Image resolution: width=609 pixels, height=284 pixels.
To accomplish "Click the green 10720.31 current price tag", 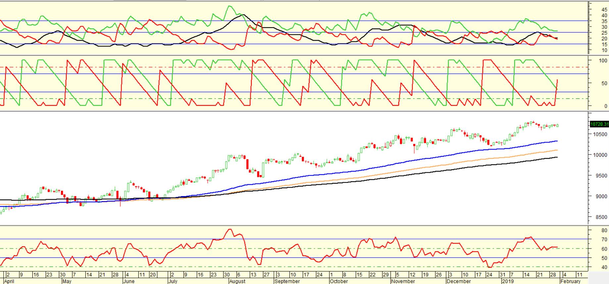I will pos(599,124).
